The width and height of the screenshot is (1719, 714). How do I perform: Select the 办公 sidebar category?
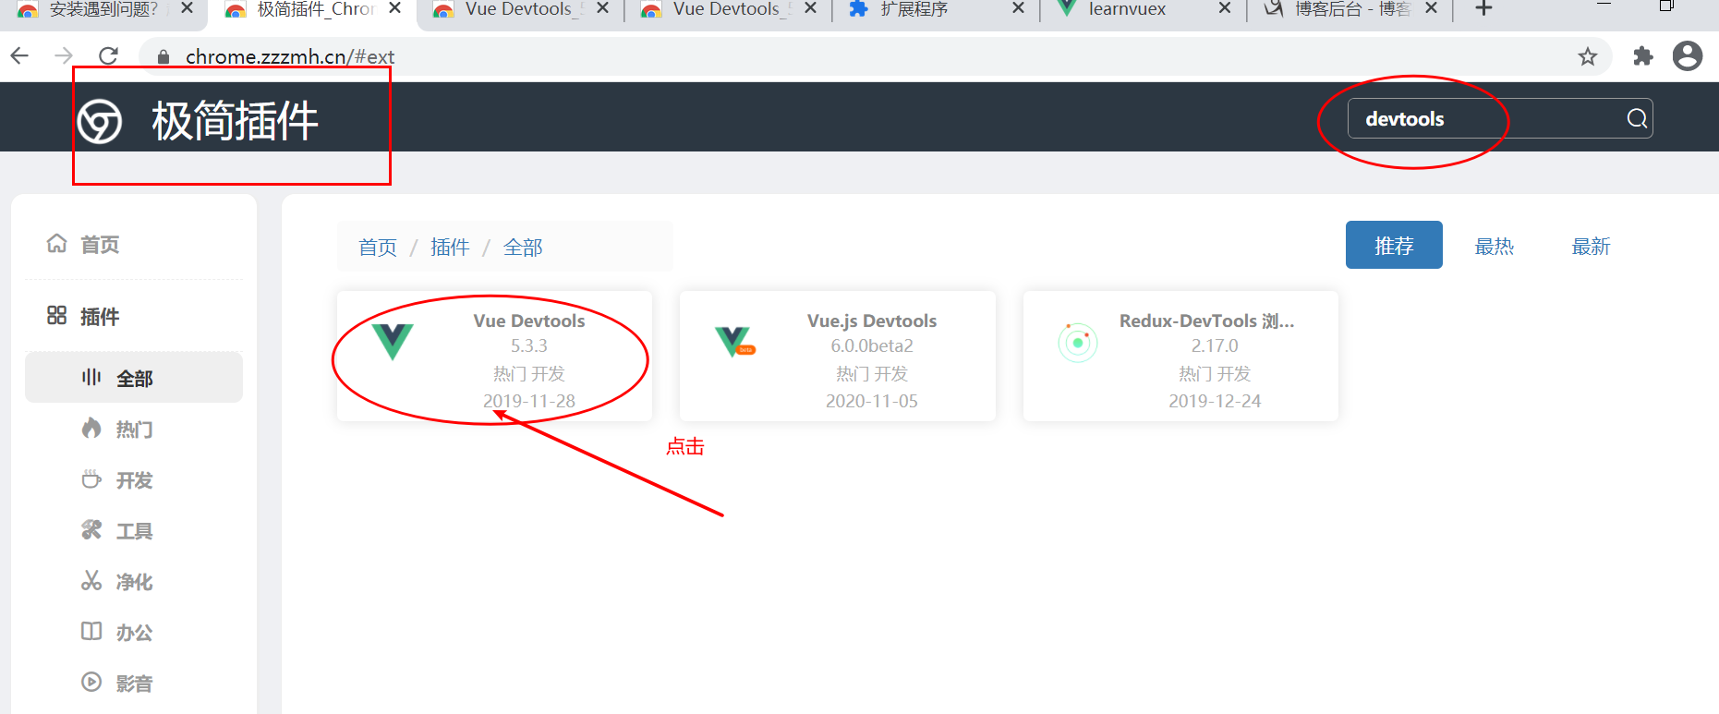click(133, 632)
